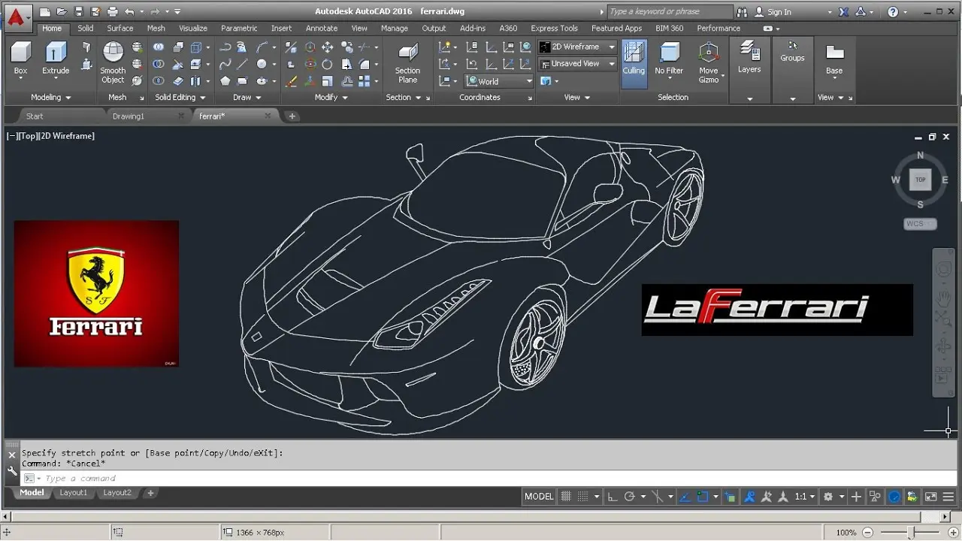Click the Plot printer icon
This screenshot has height=541, width=962.
click(113, 12)
